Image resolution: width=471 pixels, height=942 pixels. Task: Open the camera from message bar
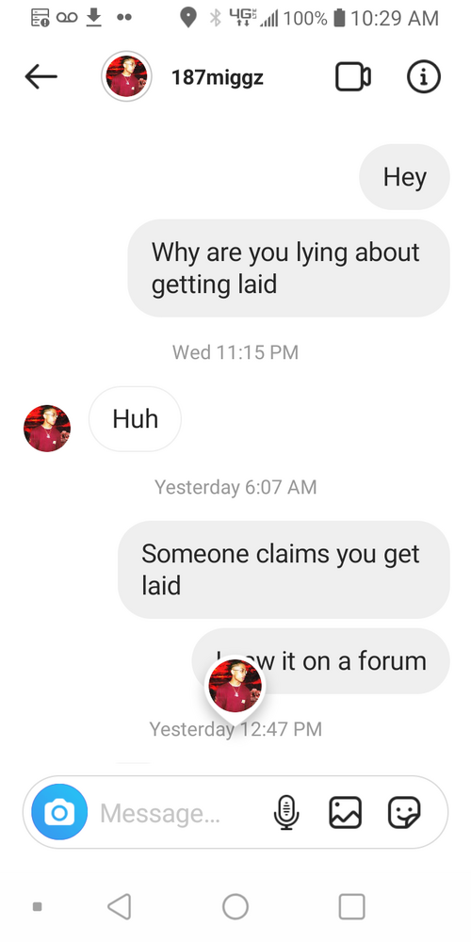(x=59, y=812)
